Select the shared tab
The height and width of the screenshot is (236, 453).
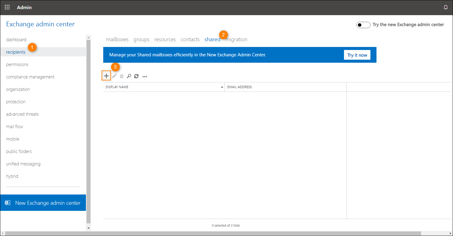213,39
